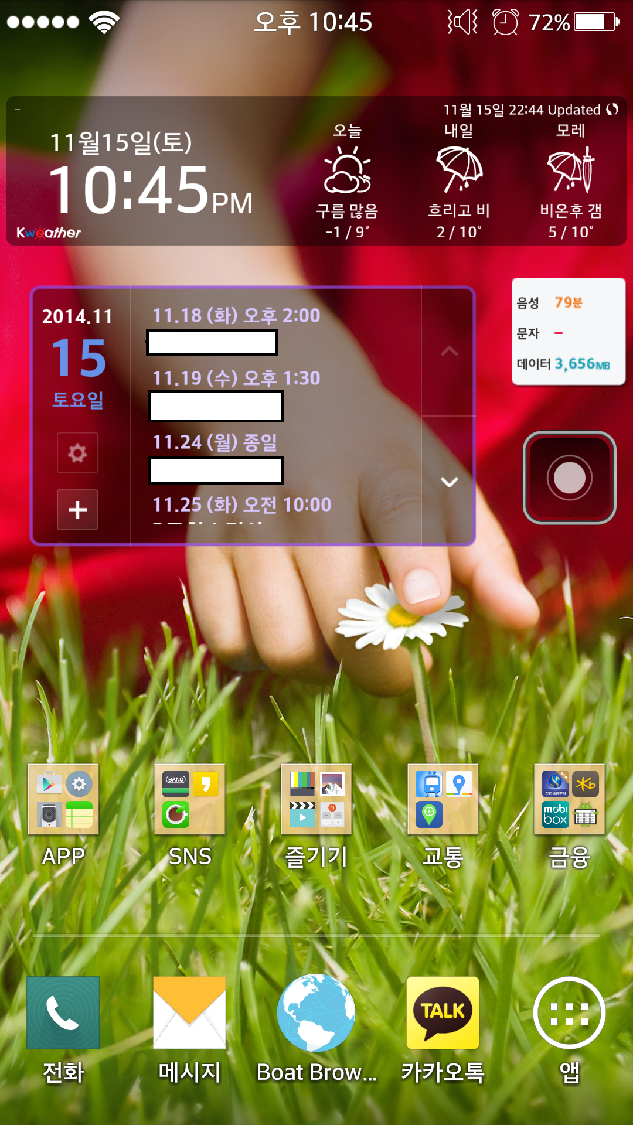Tap the round record button widget
The height and width of the screenshot is (1125, 633).
point(569,478)
